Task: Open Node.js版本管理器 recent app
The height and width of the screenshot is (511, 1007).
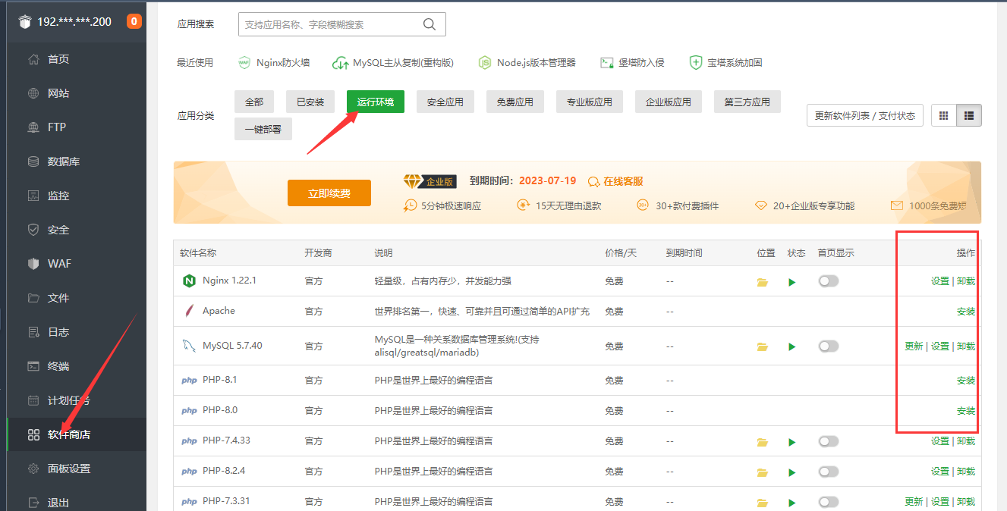Action: pos(527,62)
